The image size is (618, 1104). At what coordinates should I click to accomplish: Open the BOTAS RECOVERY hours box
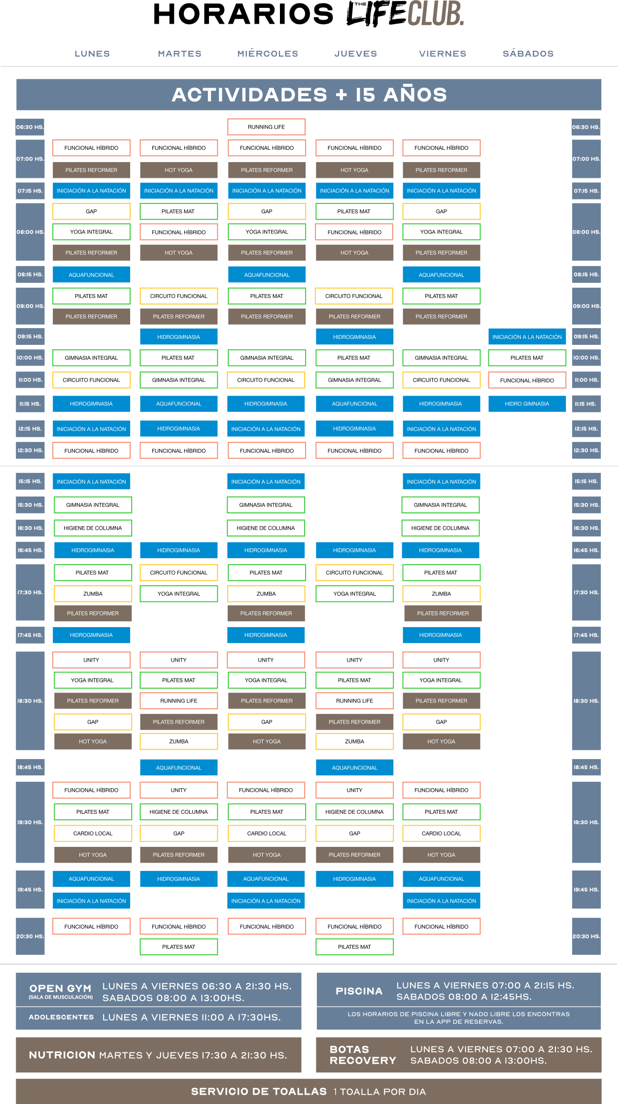[458, 1055]
